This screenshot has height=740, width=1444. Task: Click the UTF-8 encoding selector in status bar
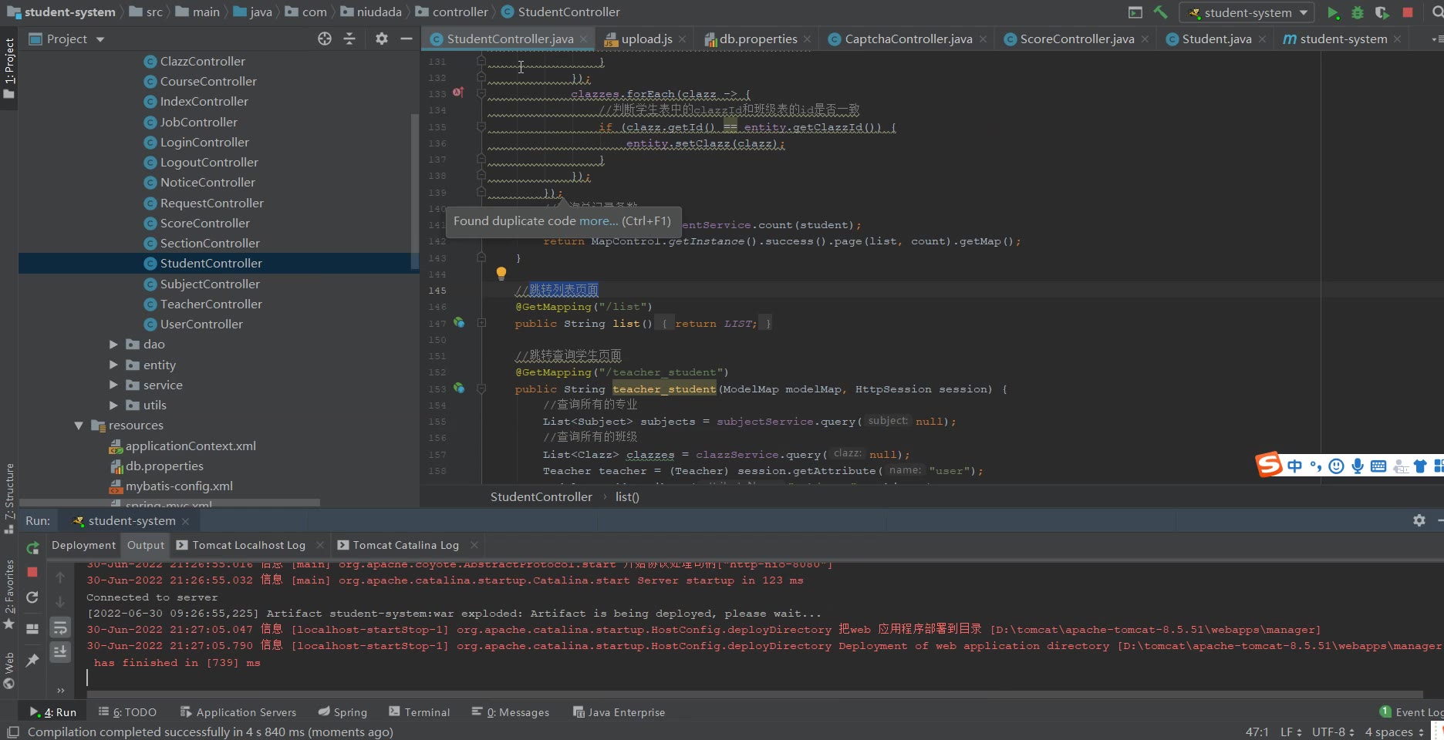pyautogui.click(x=1332, y=732)
